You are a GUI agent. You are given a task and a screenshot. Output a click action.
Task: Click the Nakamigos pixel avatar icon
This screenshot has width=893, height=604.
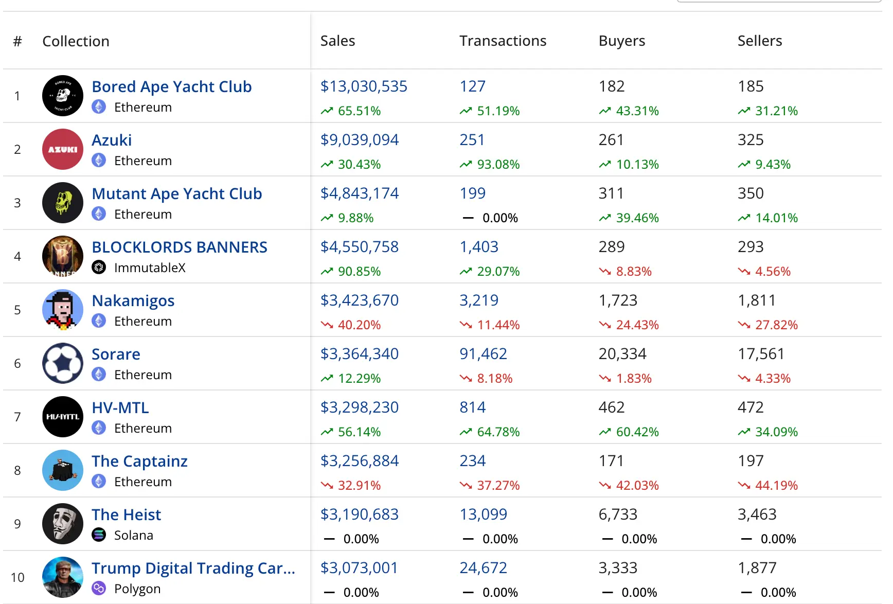[63, 310]
